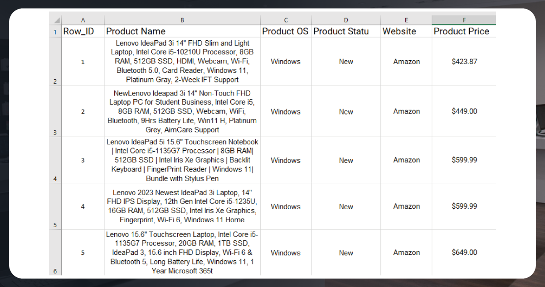This screenshot has width=545, height=287.
Task: Select New status cell in row 6
Action: point(346,253)
